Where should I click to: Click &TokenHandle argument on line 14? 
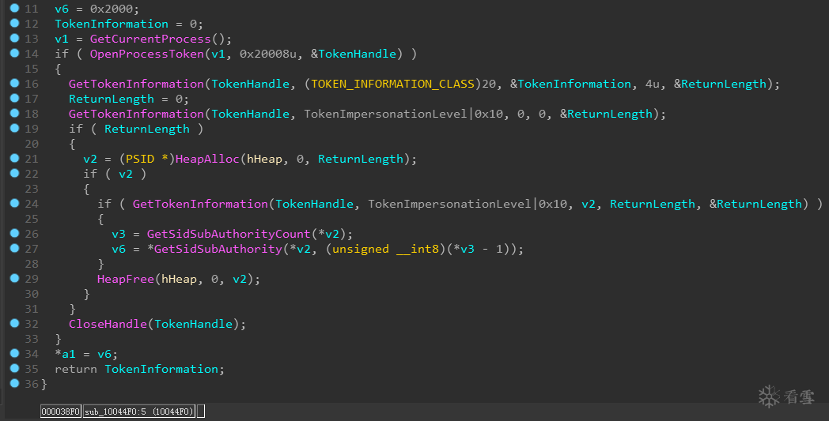(x=353, y=54)
